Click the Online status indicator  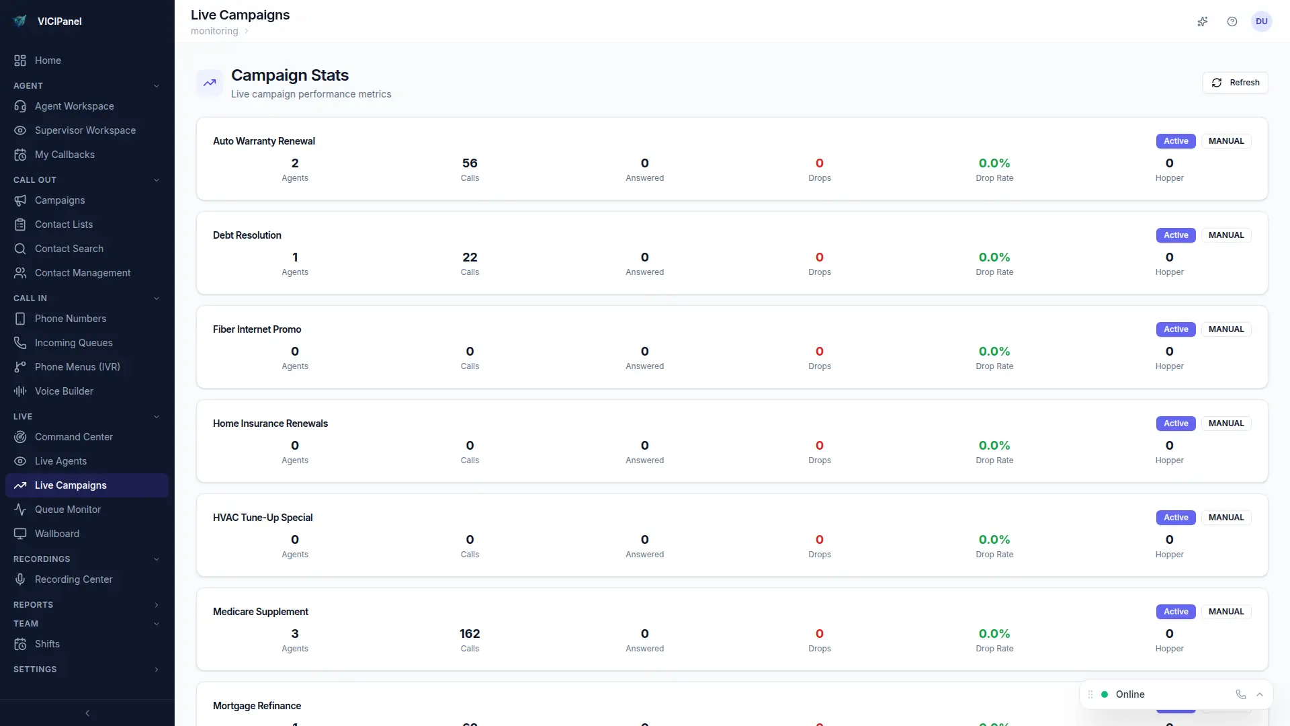(1129, 694)
